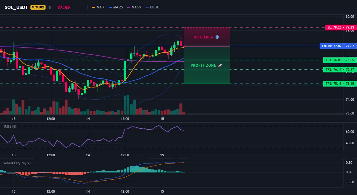Screen dimensions: 357x195
Task: Click the 40.00 value on RSI axis
Action: click(x=350, y=143)
